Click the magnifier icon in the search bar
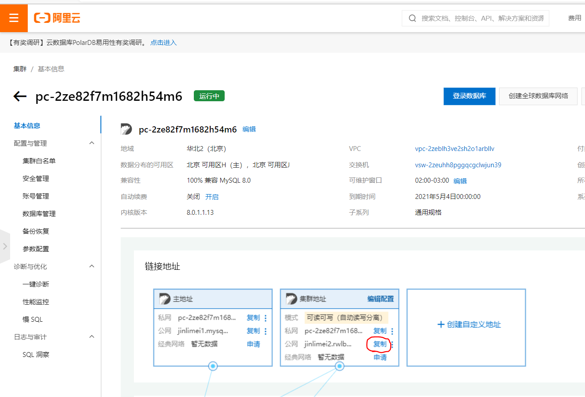Screen dimensions: 585x397 pos(412,18)
